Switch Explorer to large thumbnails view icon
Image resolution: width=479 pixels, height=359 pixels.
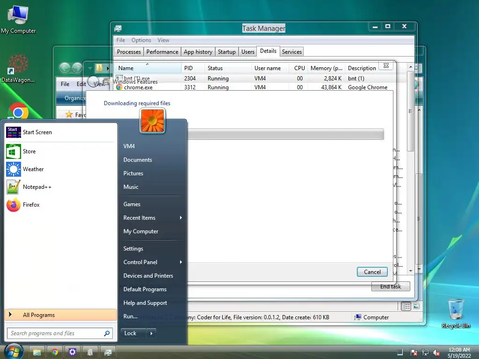[416, 306]
